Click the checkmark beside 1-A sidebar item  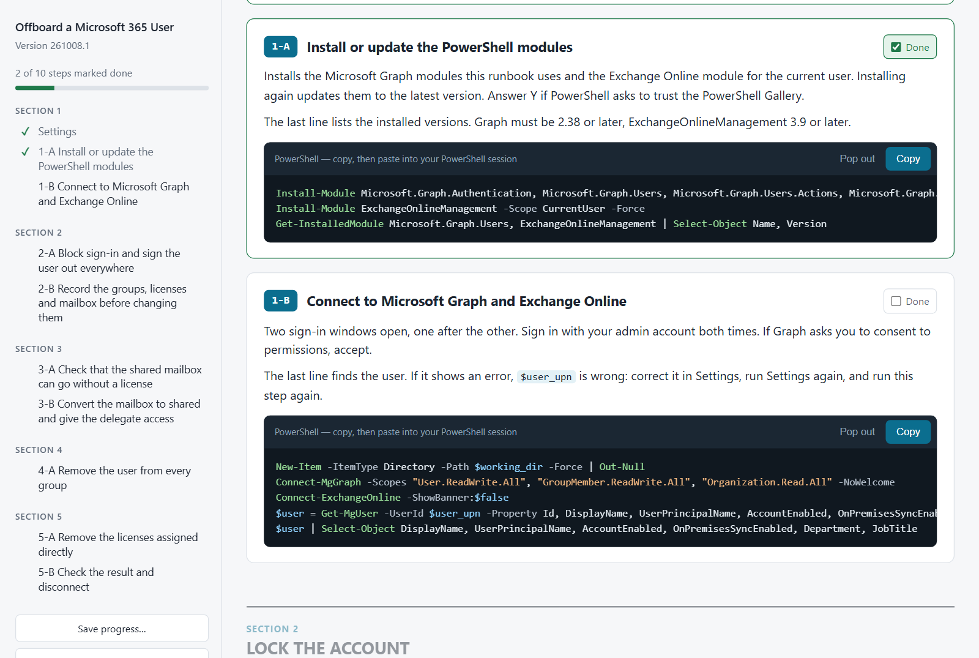pos(25,152)
